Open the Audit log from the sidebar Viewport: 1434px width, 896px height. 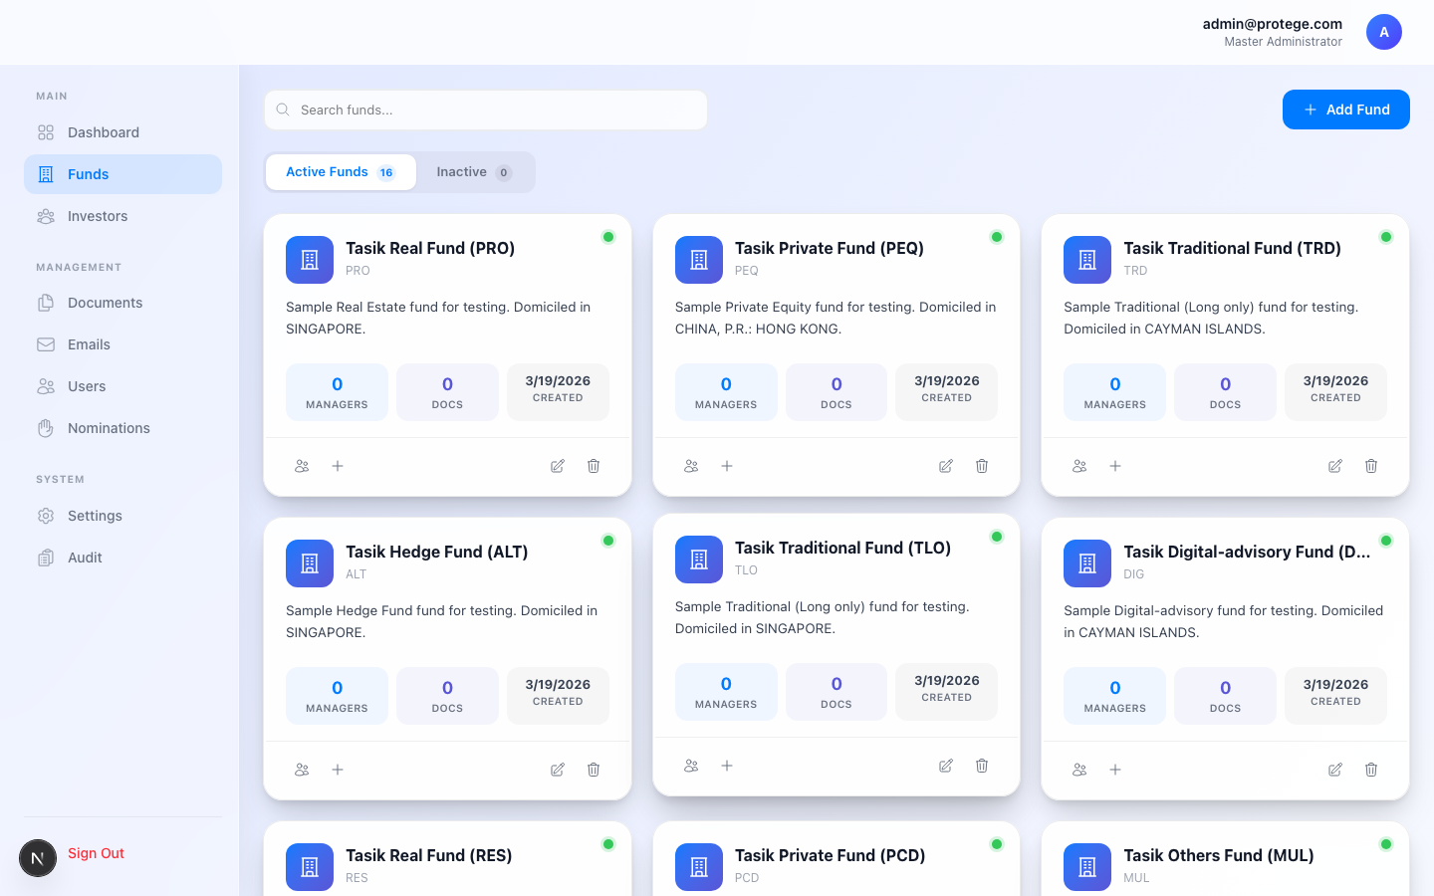85,558
